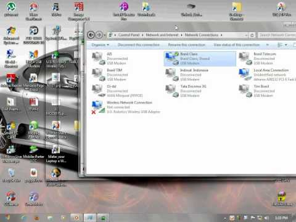The image size is (296, 222).
Task: Open the Network Connections taskbar button
Action: coord(90,218)
